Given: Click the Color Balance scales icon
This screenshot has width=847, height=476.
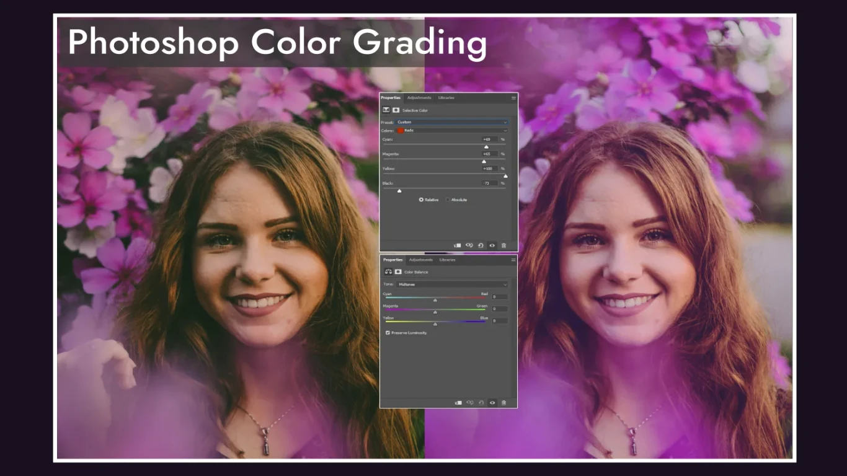Looking at the screenshot, I should 388,271.
